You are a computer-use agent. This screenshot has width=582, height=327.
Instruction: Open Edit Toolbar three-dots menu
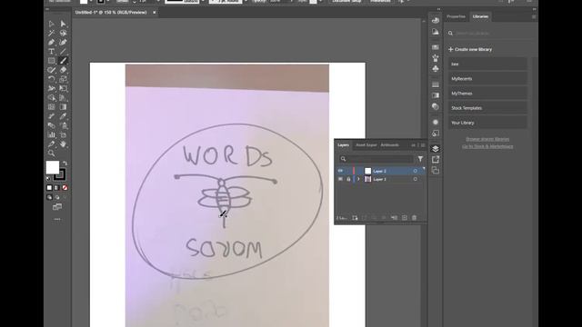pos(57,219)
